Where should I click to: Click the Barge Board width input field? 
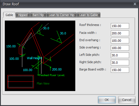coord(120,70)
